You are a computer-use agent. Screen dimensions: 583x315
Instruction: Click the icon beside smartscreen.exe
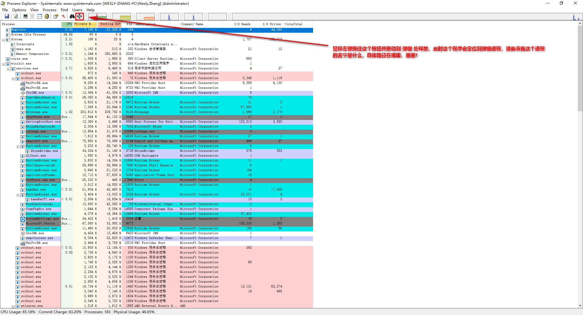(x=23, y=238)
